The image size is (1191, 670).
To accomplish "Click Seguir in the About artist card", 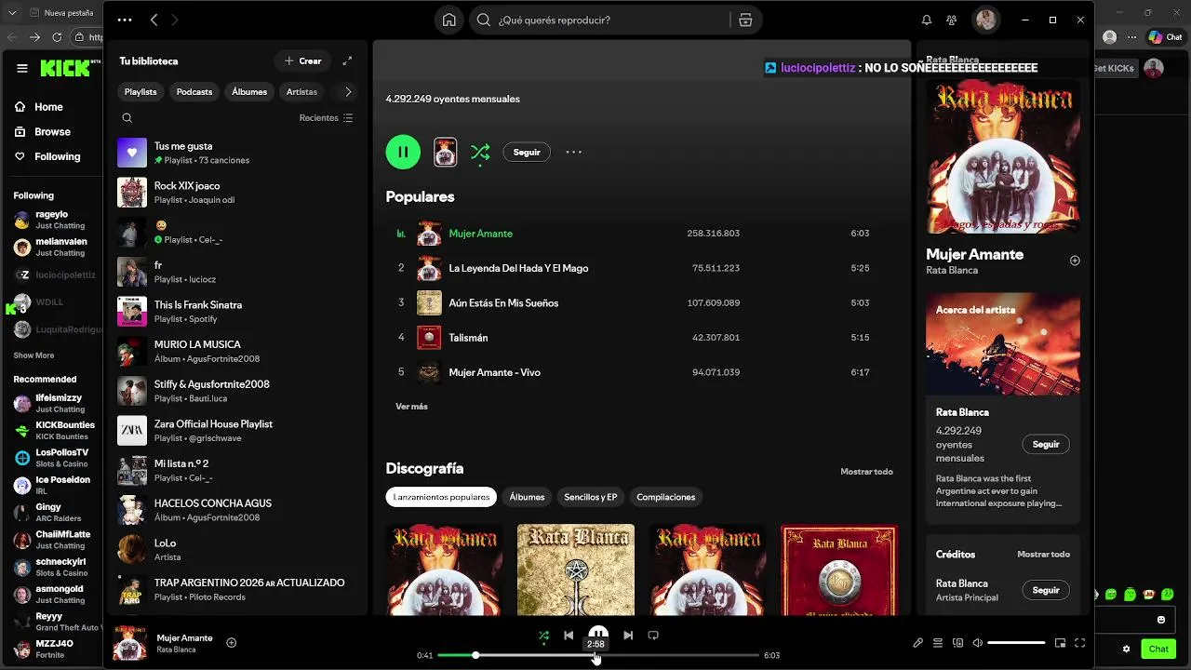I will pyautogui.click(x=1046, y=444).
